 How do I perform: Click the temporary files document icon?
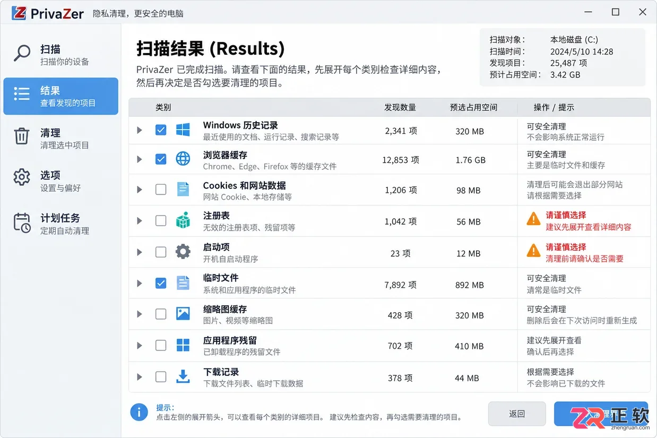[x=183, y=283]
